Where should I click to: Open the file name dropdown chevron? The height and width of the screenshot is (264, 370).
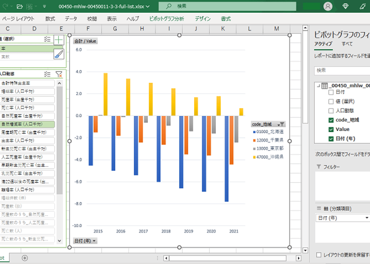(148, 6)
